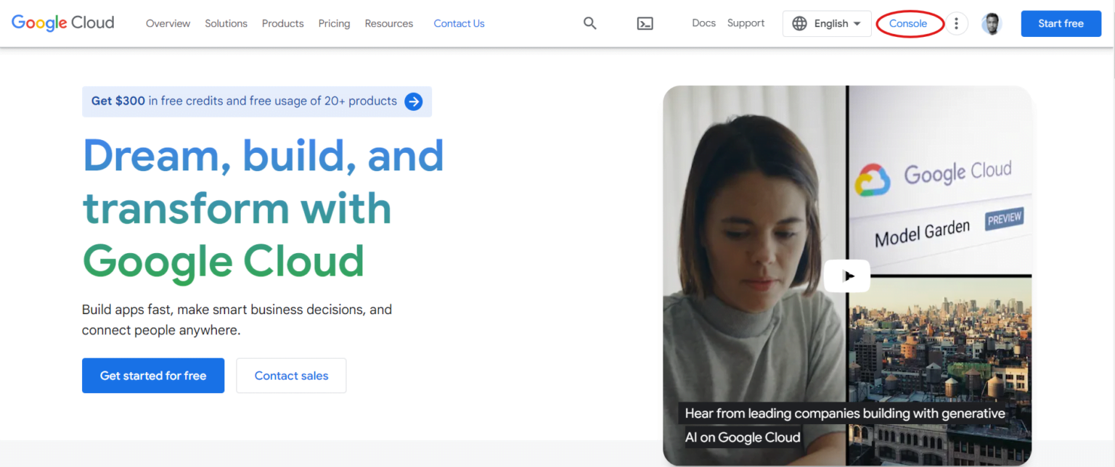Image resolution: width=1115 pixels, height=467 pixels.
Task: Play the generative AI video
Action: 846,276
